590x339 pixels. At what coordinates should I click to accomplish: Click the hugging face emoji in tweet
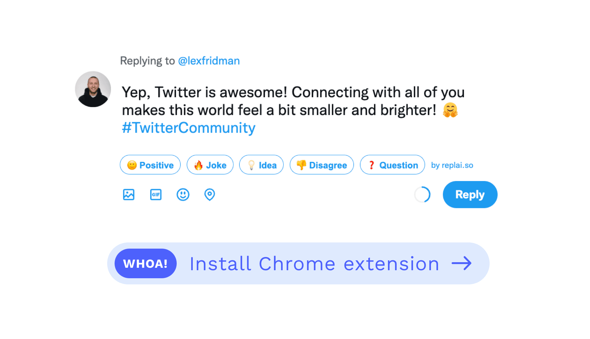(450, 110)
